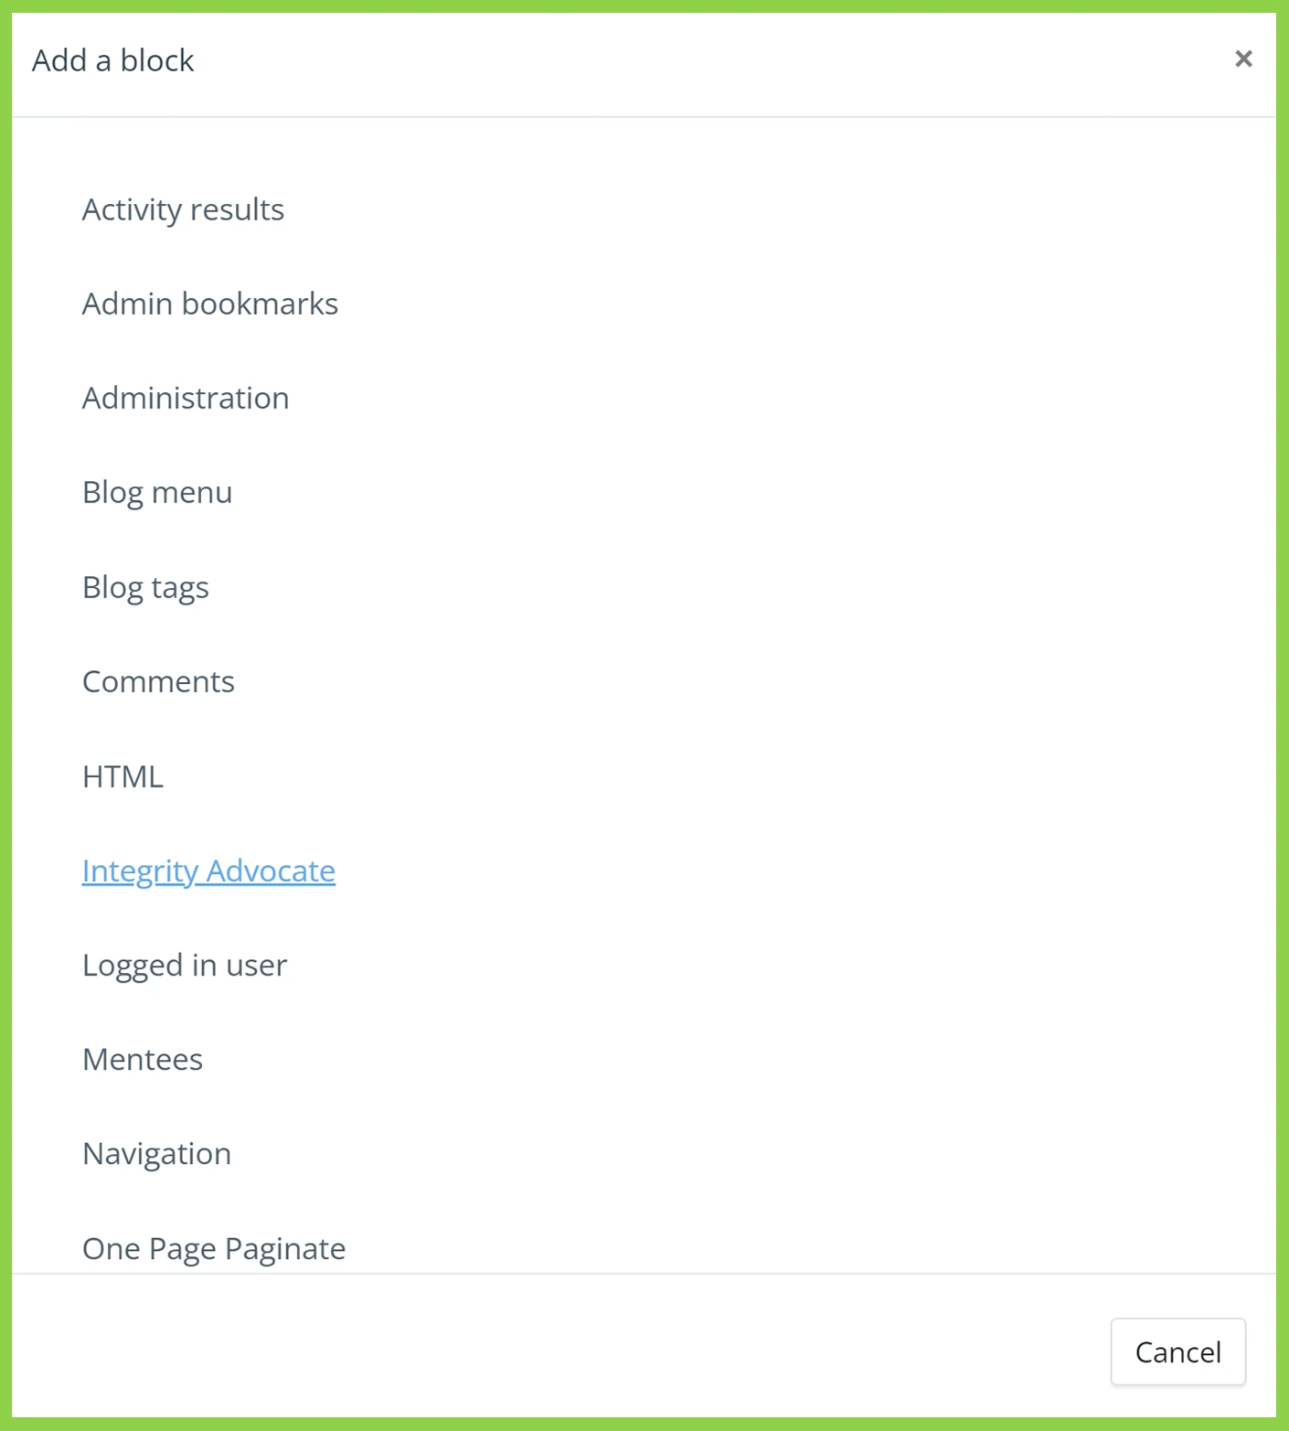The width and height of the screenshot is (1289, 1431).
Task: Add the Blog menu block
Action: tap(157, 492)
